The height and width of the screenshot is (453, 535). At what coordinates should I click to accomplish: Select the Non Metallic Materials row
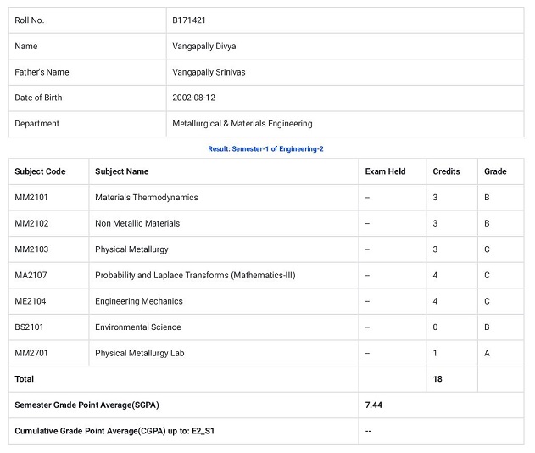[x=266, y=223]
